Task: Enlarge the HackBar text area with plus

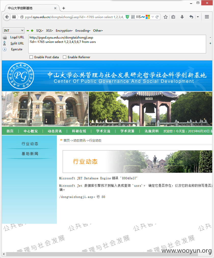Action: click(x=210, y=43)
